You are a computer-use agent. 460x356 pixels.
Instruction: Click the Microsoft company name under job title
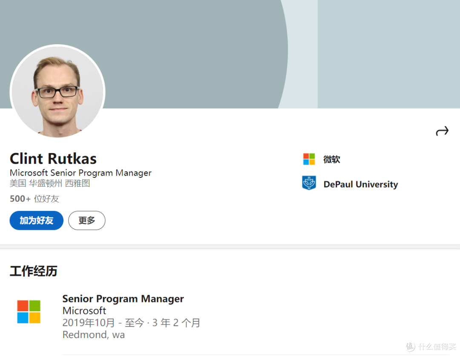coord(84,310)
